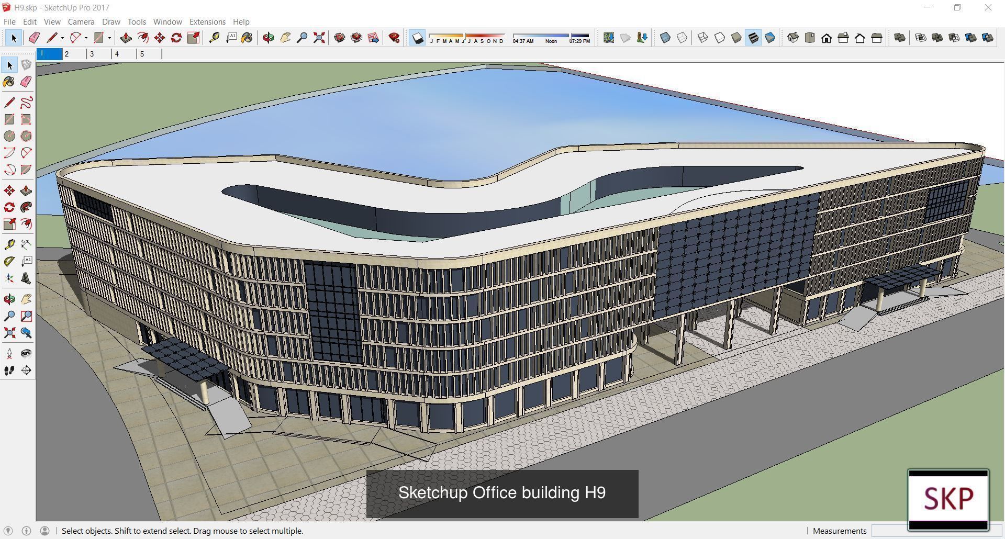
Task: Click the Photo Textures icon
Action: [x=642, y=38]
